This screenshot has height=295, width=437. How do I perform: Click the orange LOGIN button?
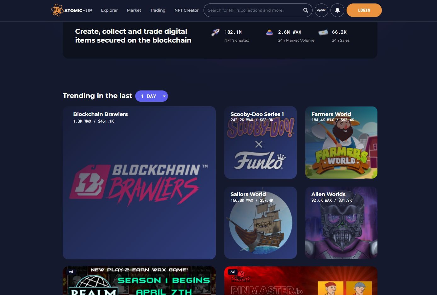pos(364,10)
